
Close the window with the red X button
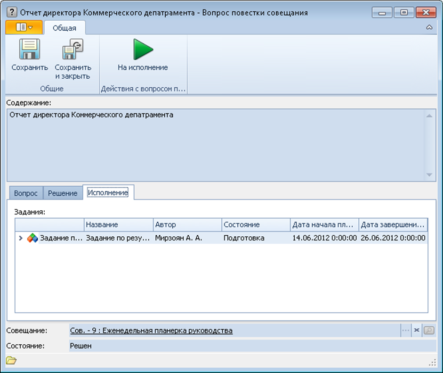coord(426,13)
